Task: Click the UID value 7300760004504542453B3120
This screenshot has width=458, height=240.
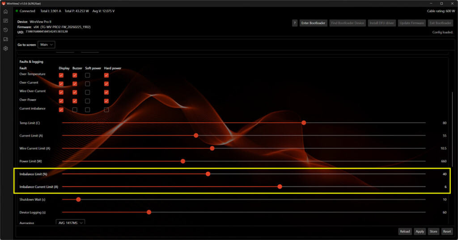Action: [x=47, y=32]
